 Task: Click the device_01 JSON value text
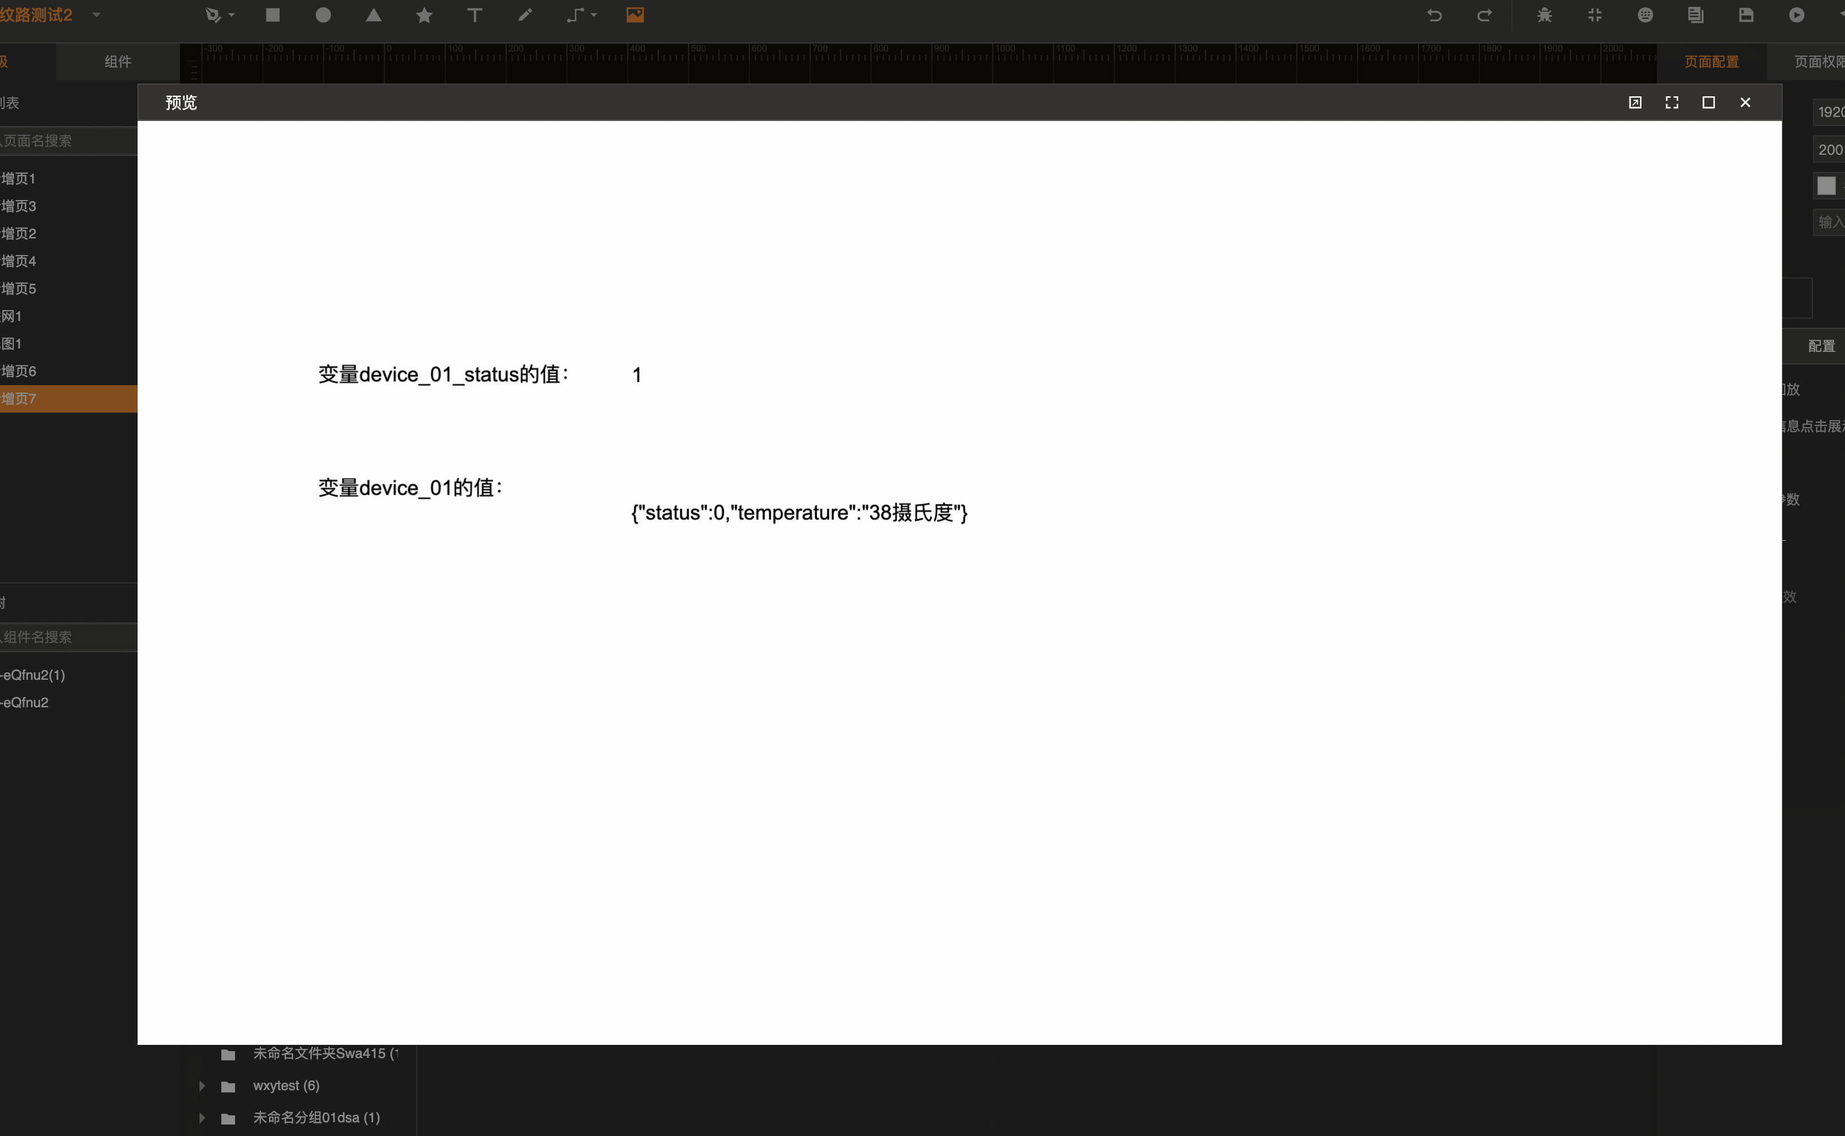(799, 512)
